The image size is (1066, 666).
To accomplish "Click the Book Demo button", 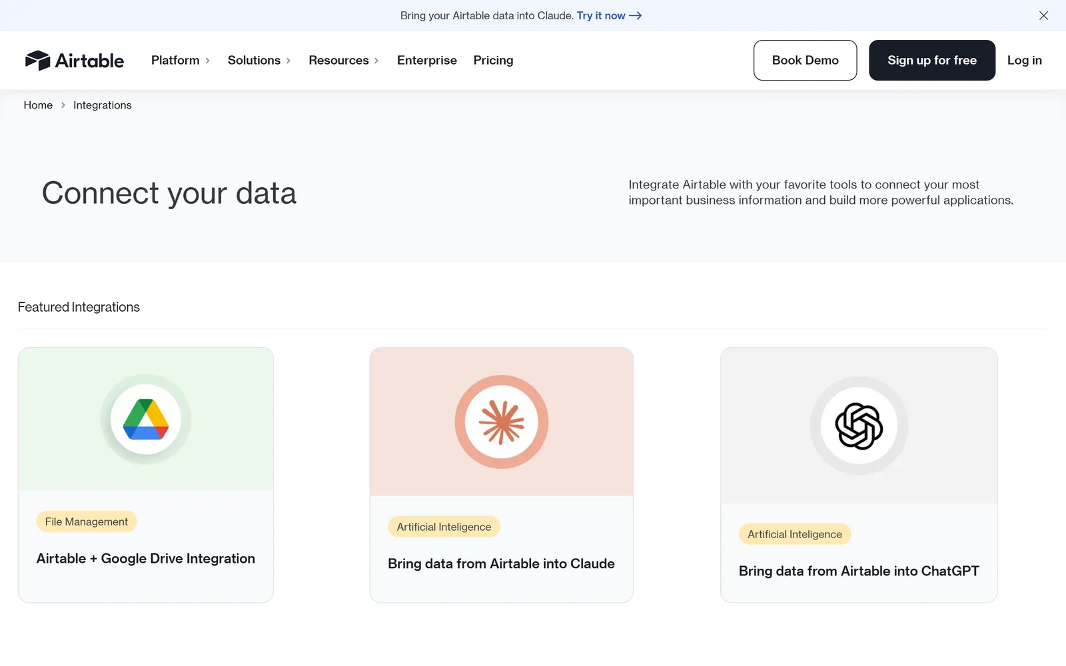I will click(x=805, y=61).
